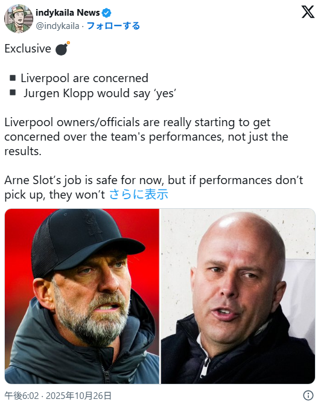Open the @indykaila handle link
The height and width of the screenshot is (405, 321).
click(x=57, y=26)
